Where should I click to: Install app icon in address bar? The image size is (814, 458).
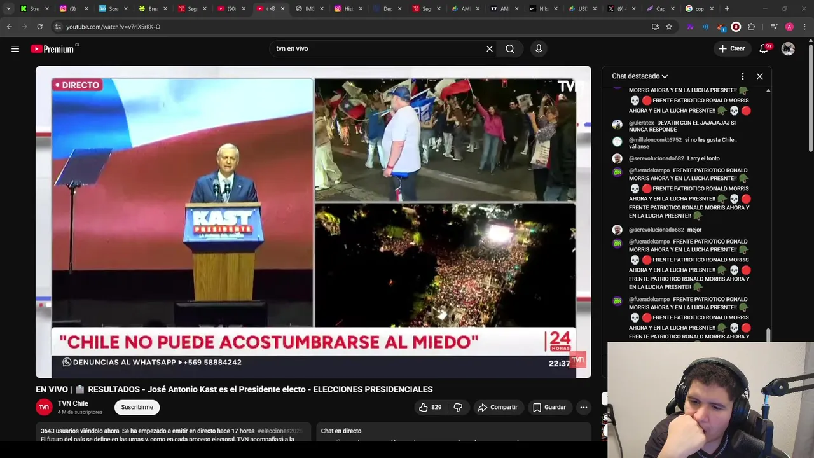tap(655, 27)
